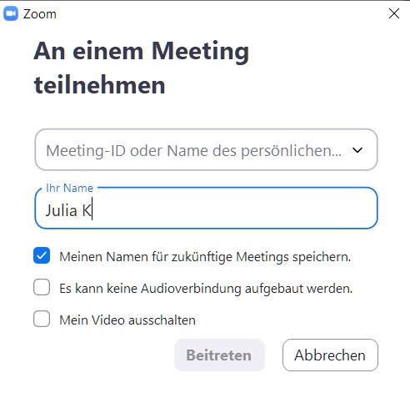
Task: Click between Julia and K in name
Action: (79, 210)
